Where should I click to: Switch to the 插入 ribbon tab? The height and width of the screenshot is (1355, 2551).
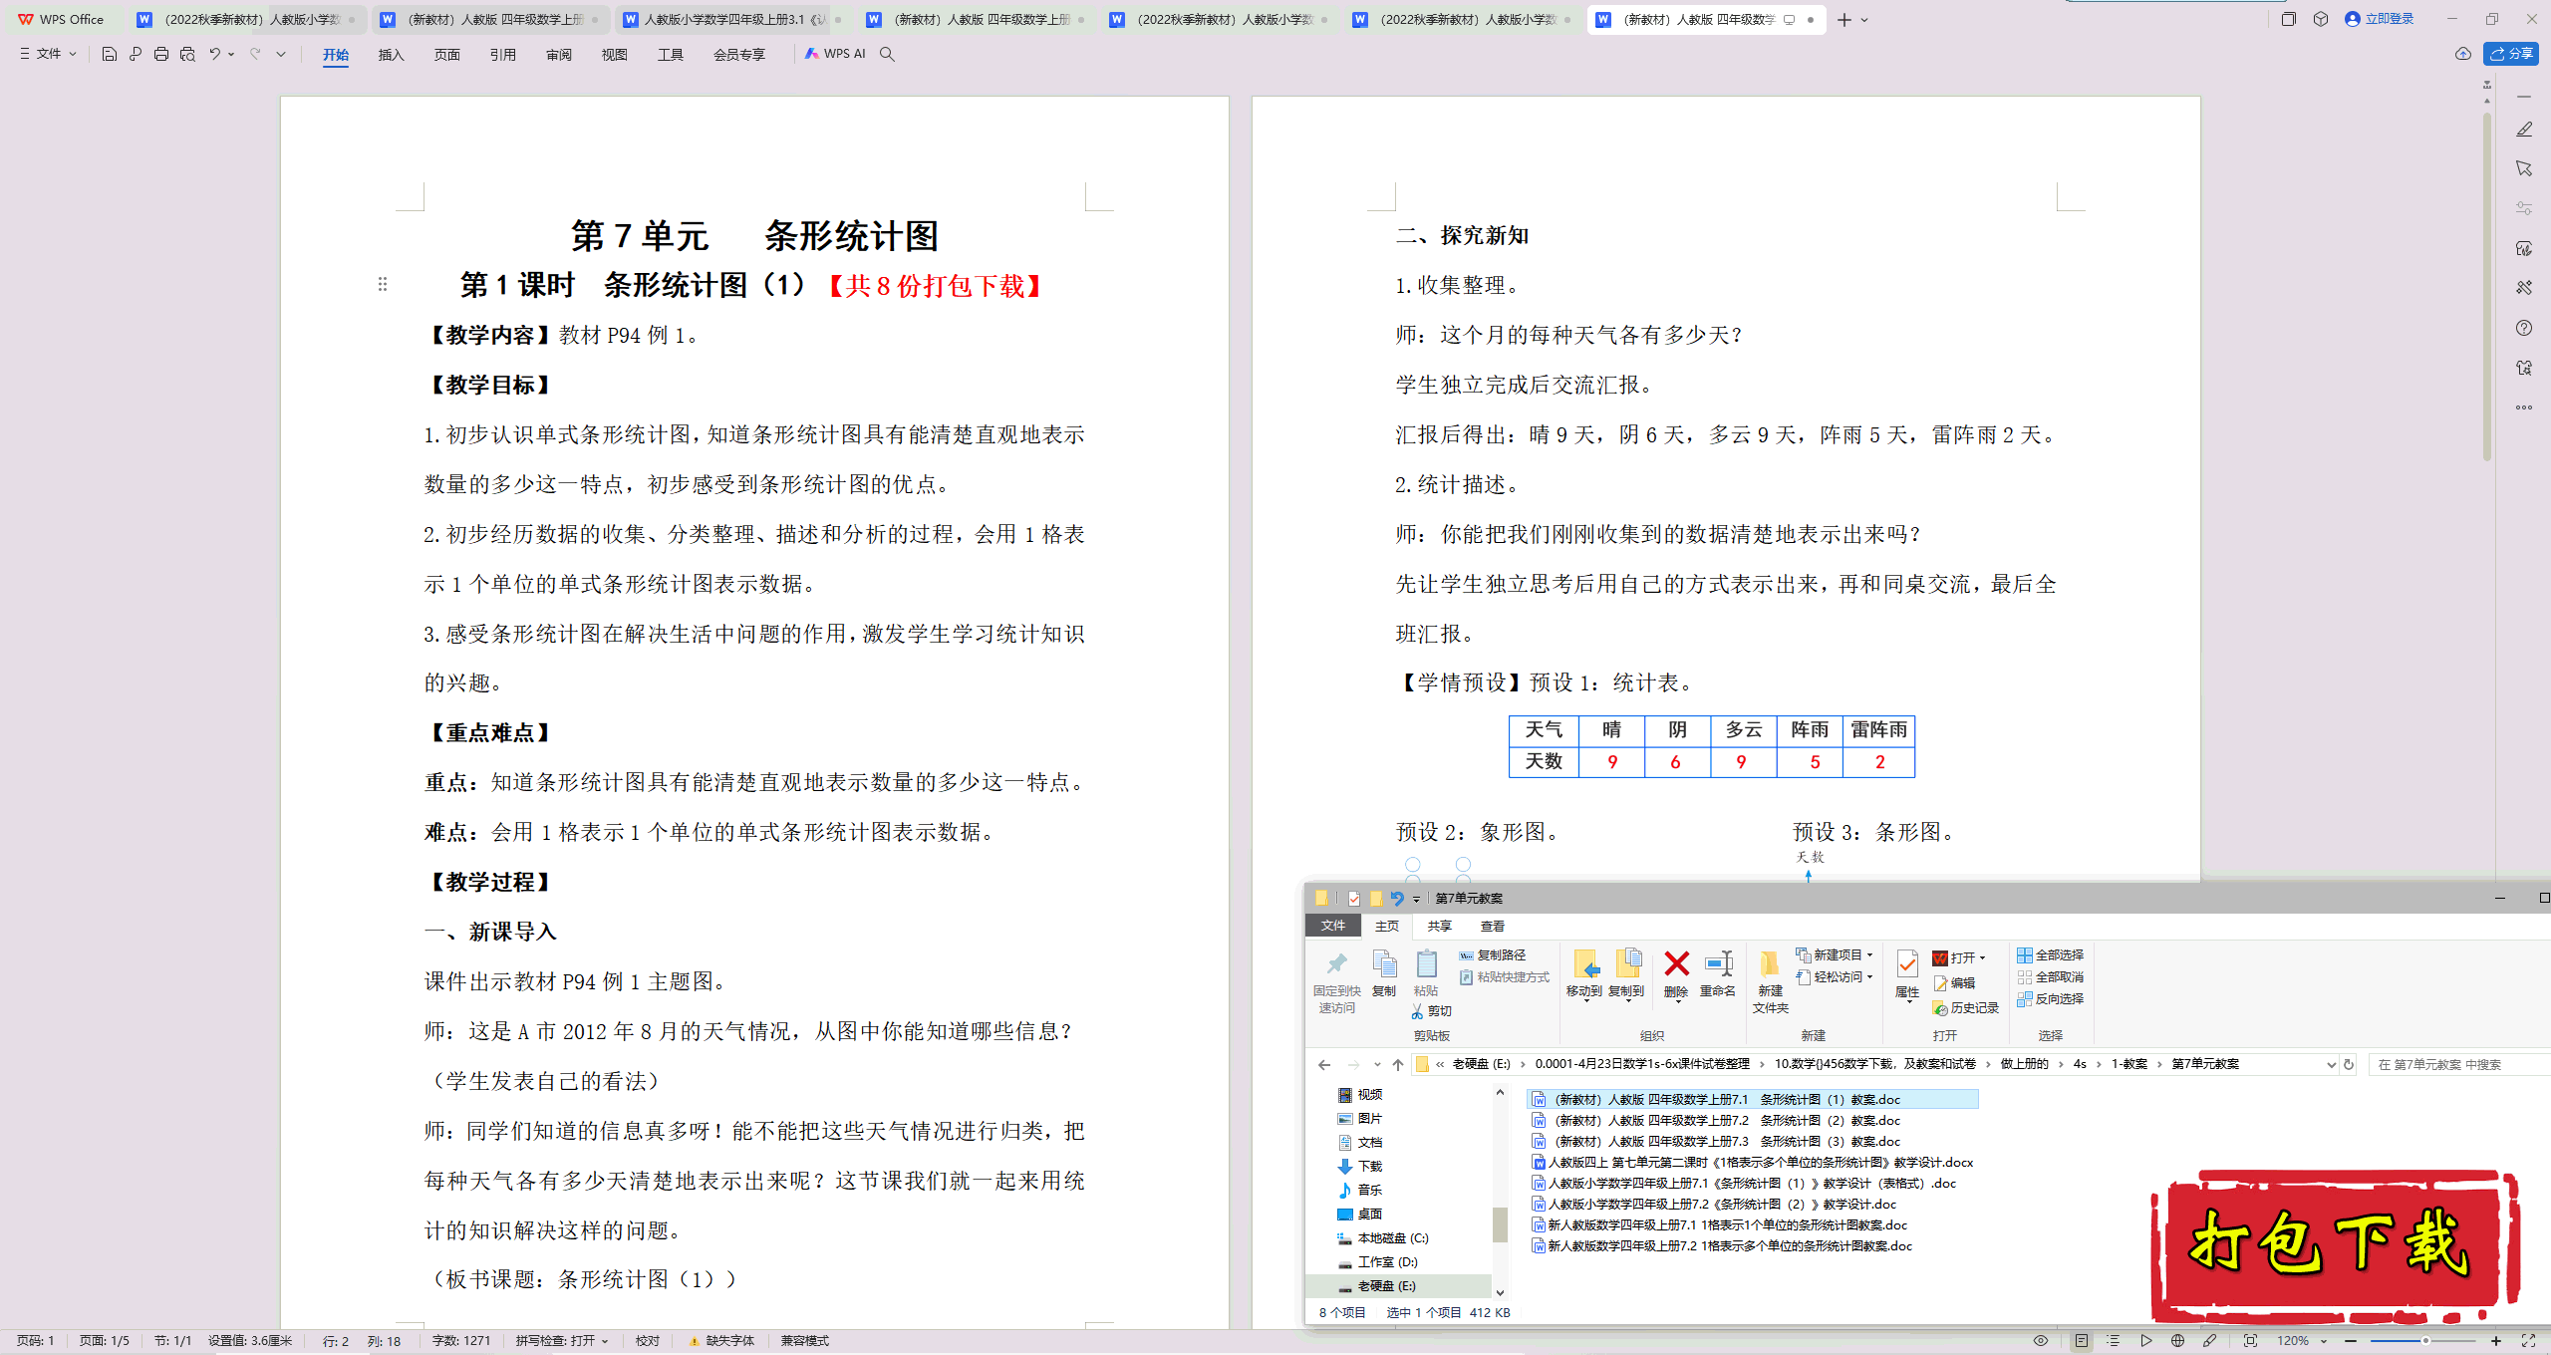tap(391, 55)
